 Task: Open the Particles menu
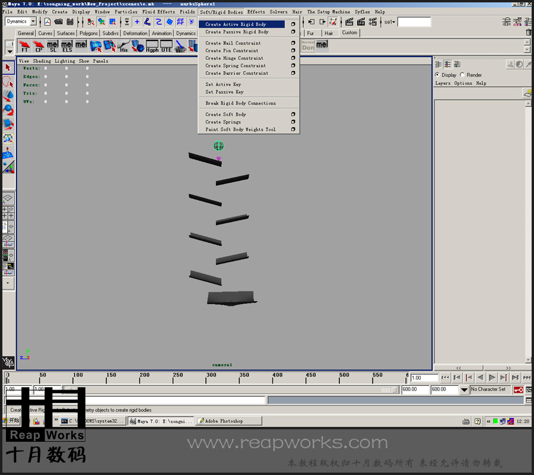pyautogui.click(x=126, y=12)
